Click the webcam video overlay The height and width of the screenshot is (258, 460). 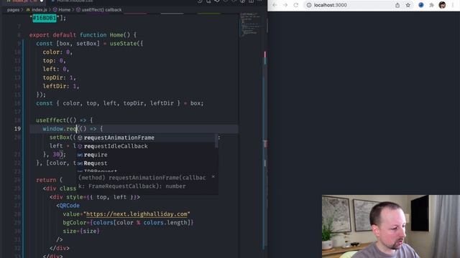coord(391,226)
